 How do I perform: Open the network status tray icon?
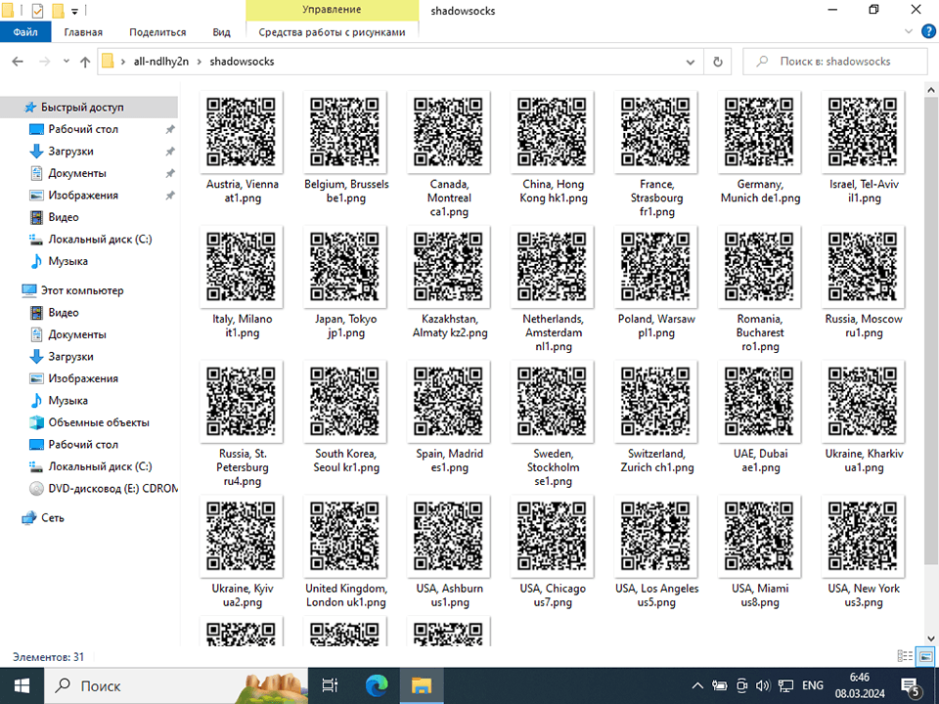tap(785, 686)
